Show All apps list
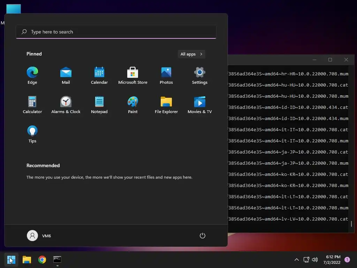The width and height of the screenshot is (357, 268). tap(191, 54)
